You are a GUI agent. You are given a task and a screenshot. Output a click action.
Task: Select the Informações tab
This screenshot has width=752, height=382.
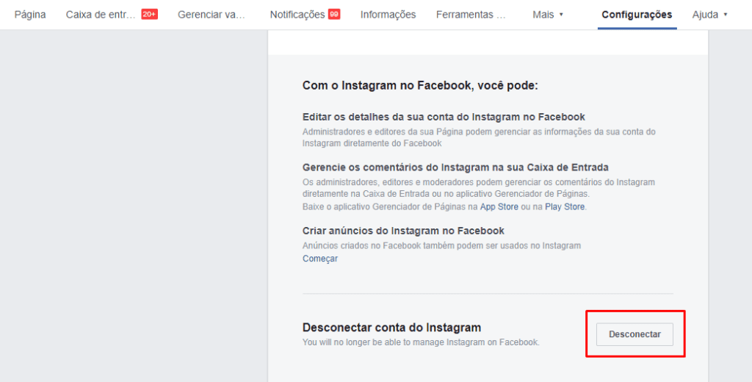(388, 15)
